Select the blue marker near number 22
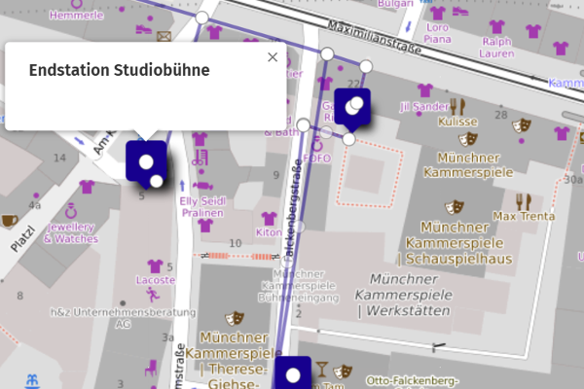 pos(352,109)
